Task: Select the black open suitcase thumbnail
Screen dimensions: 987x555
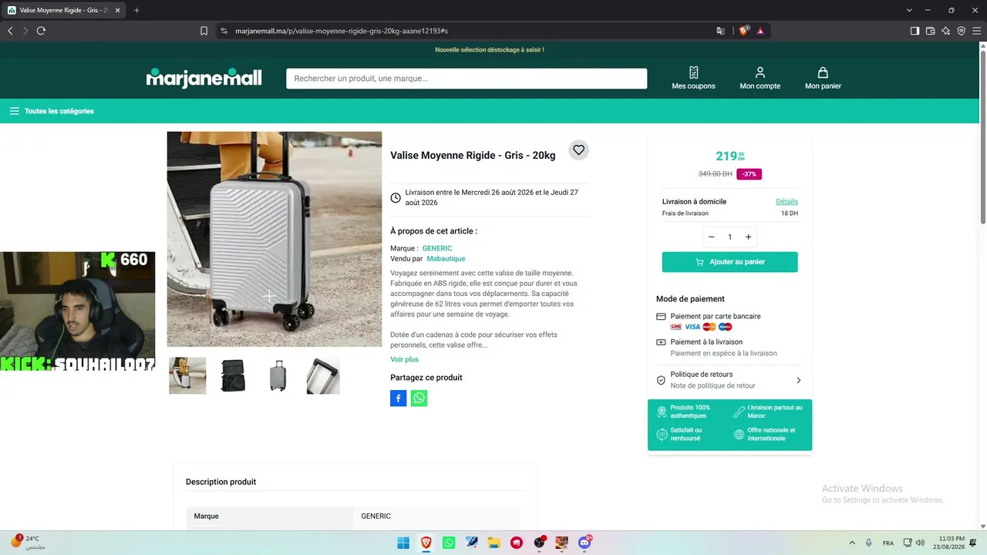Action: pyautogui.click(x=233, y=375)
